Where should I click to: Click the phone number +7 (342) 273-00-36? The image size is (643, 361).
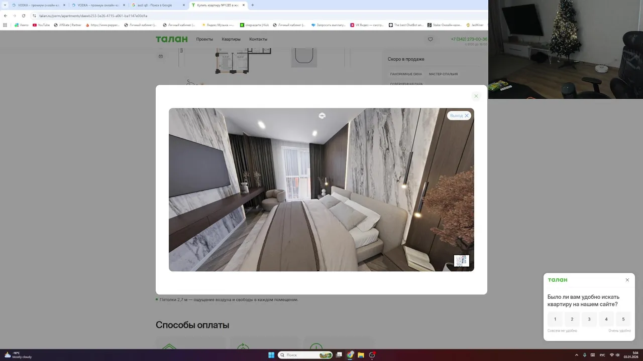tap(469, 39)
